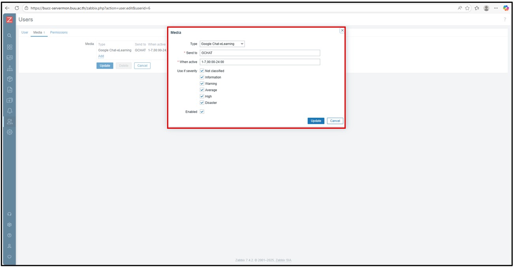The image size is (514, 267).
Task: Open the Reports sidebar icon
Action: [x=9, y=89]
